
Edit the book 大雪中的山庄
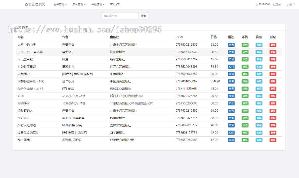point(259,45)
